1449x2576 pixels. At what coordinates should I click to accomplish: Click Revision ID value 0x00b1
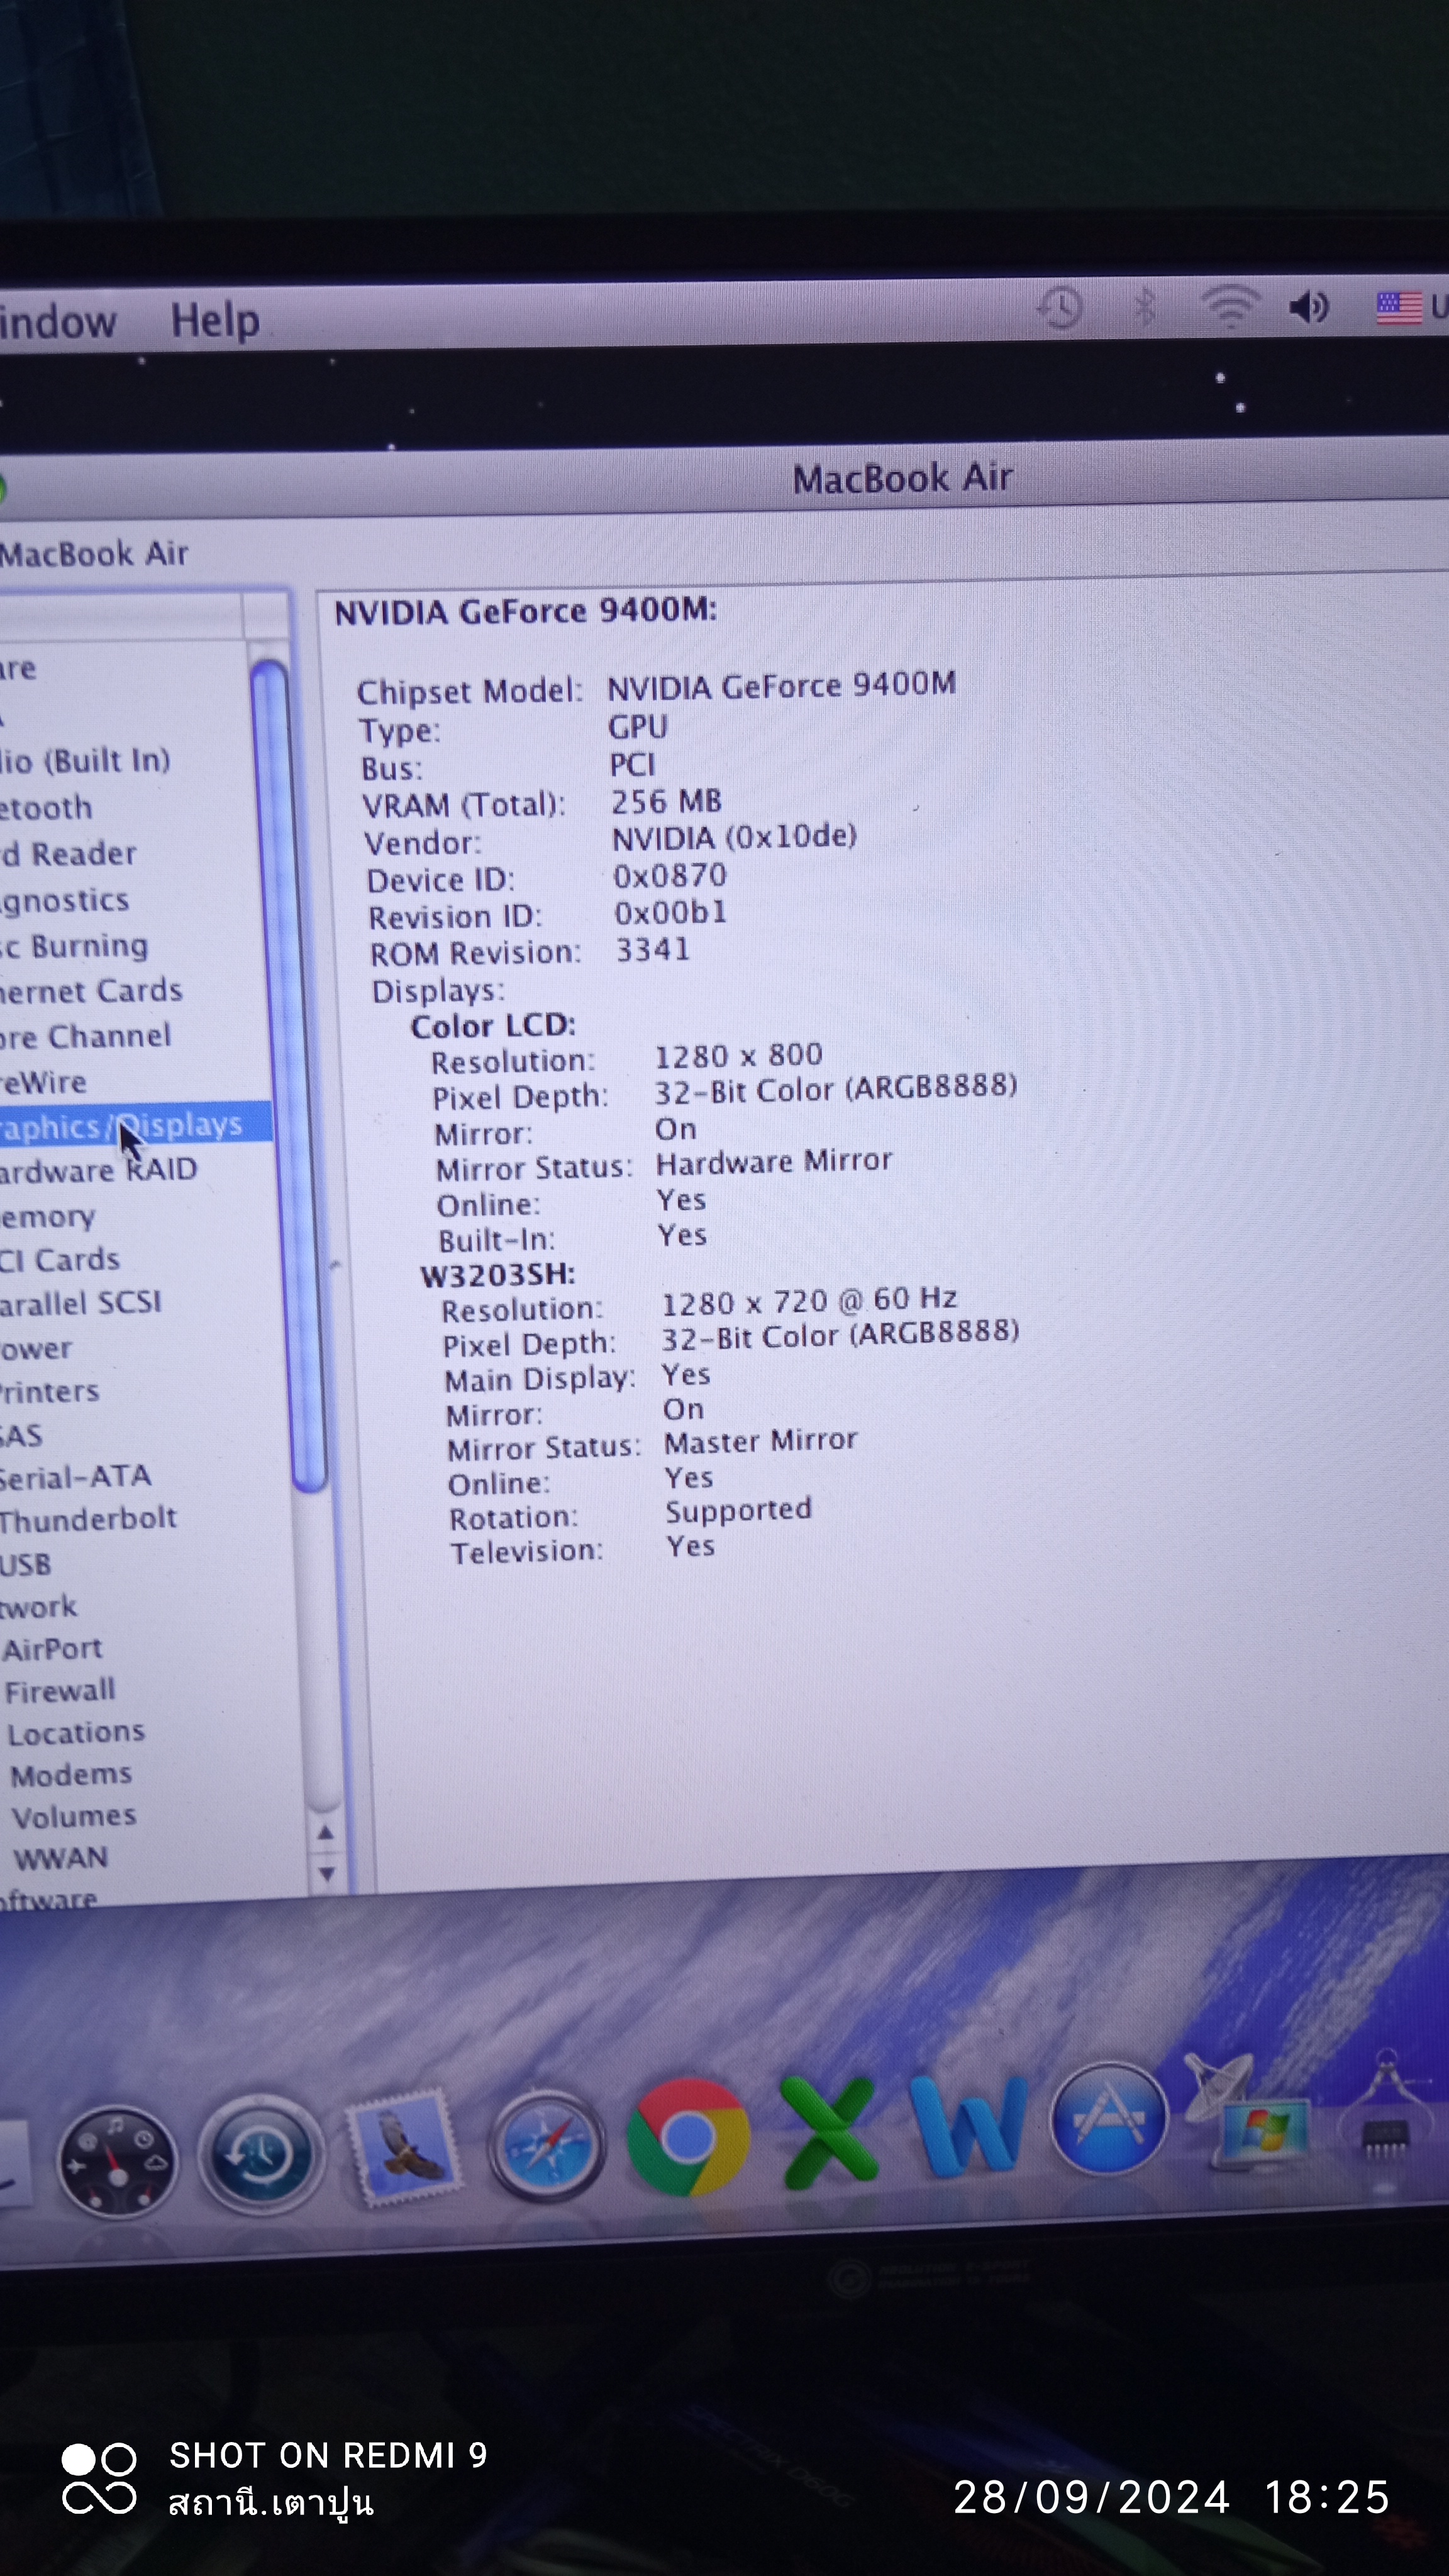[x=671, y=913]
